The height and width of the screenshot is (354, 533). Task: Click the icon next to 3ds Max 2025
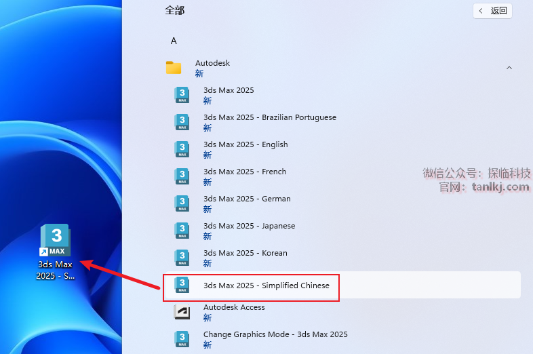point(182,95)
